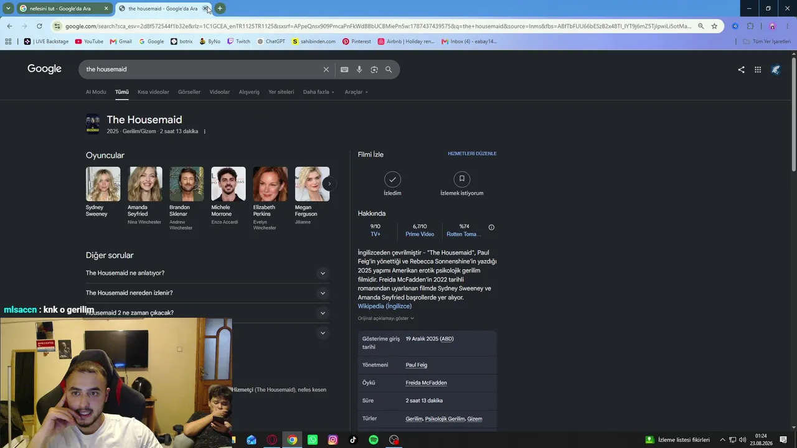797x448 pixels.
Task: Open the Prime Video rating link
Action: pos(420,235)
